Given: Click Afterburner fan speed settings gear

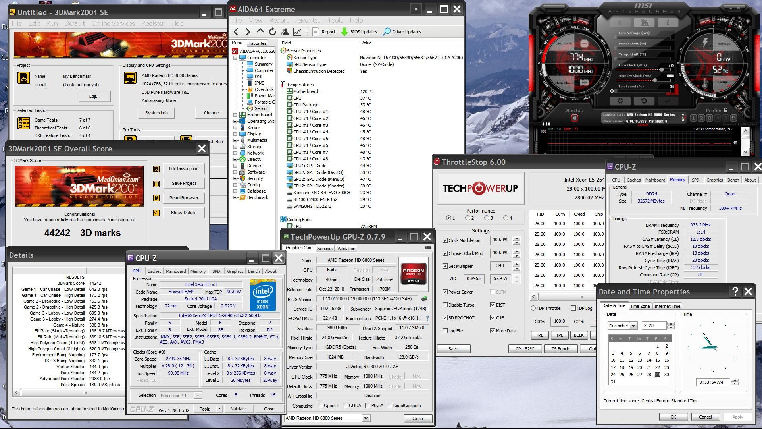Looking at the screenshot, I should click(612, 91).
